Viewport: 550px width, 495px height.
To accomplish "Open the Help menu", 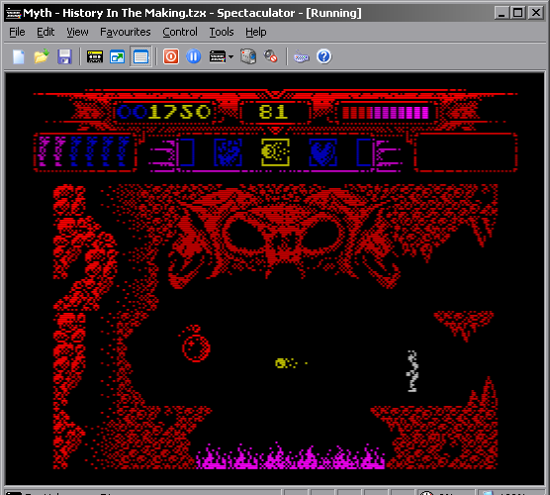I will (255, 32).
